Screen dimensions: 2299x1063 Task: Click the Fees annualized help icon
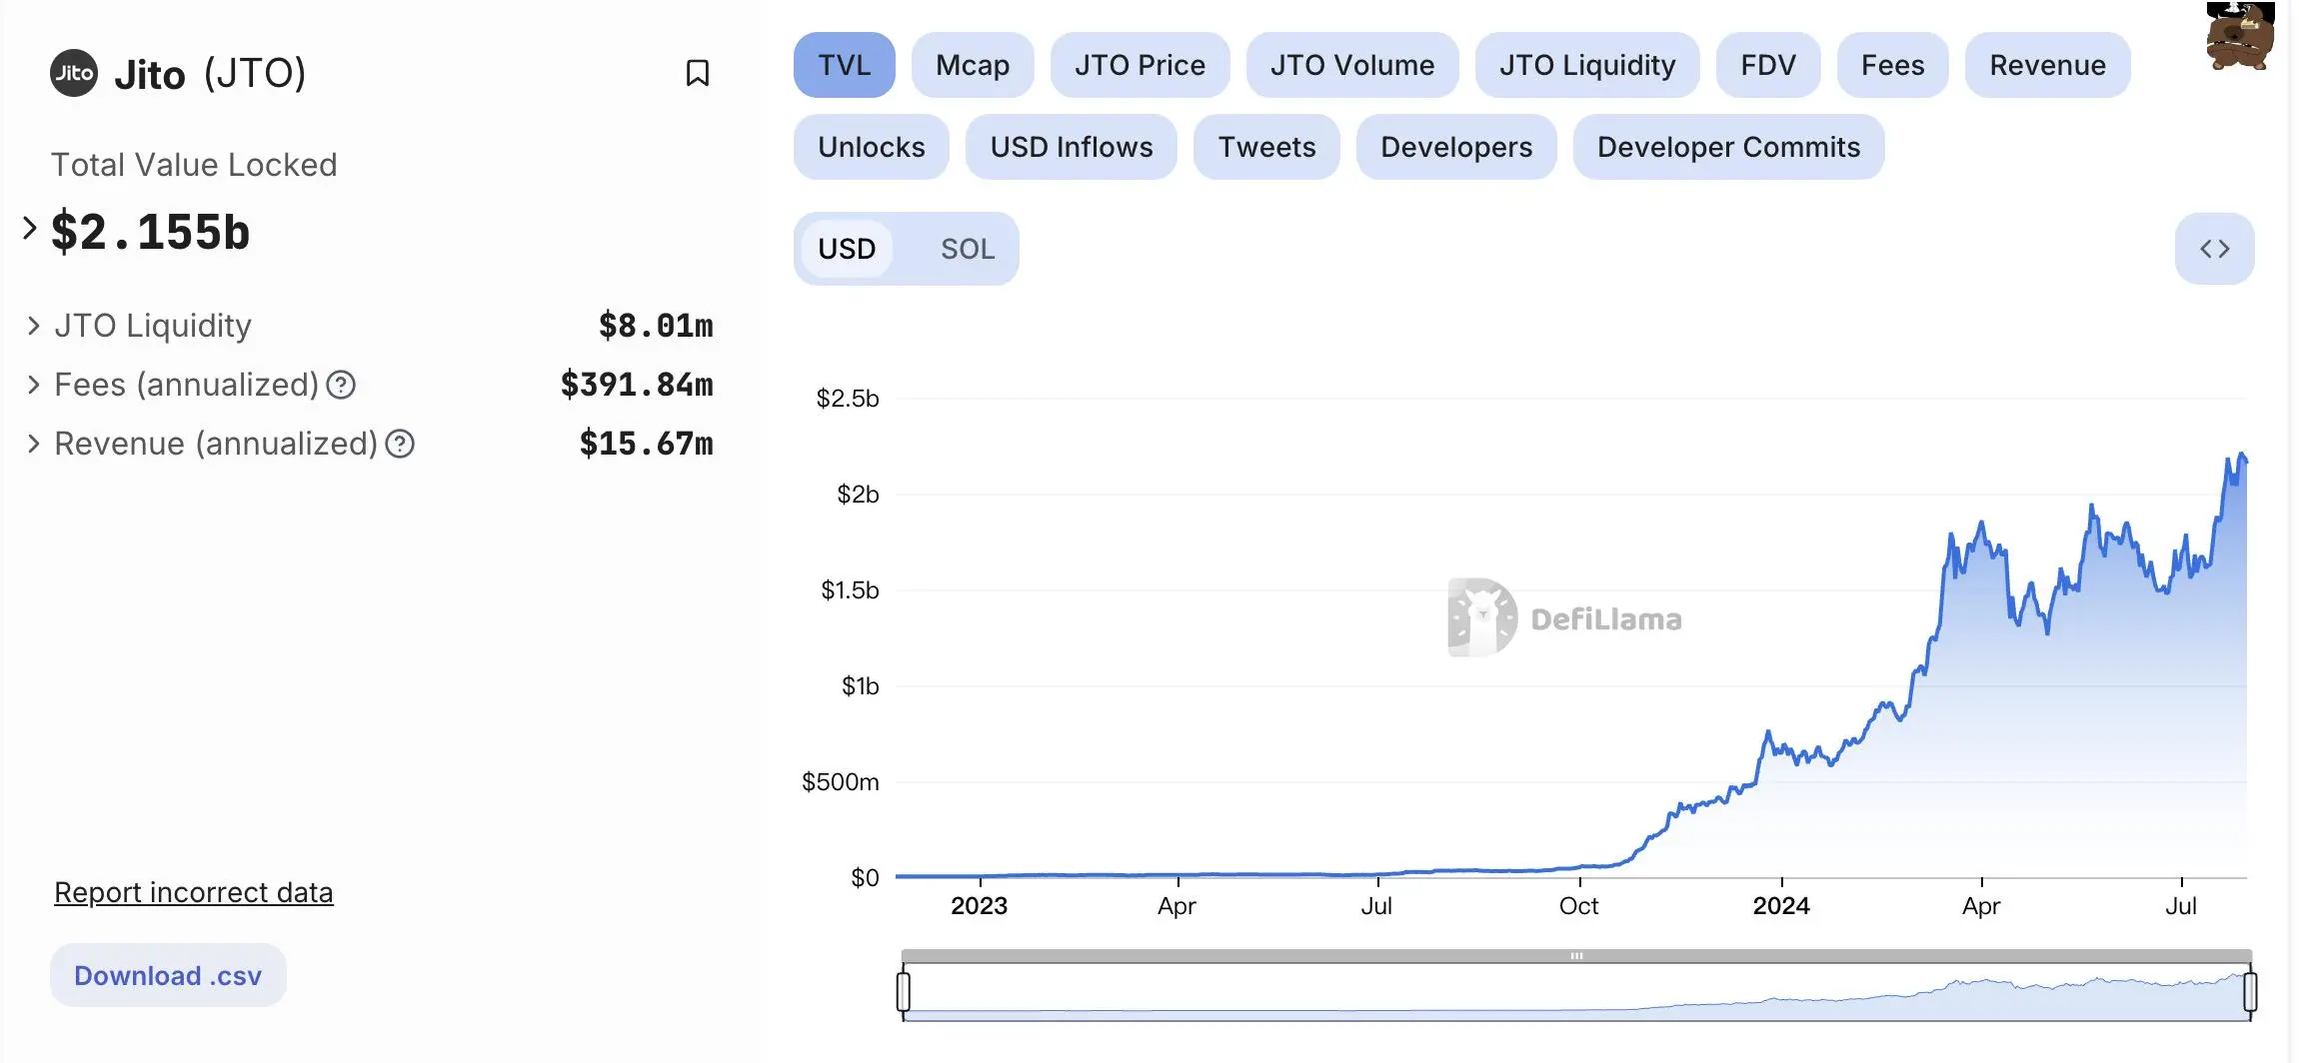[341, 385]
